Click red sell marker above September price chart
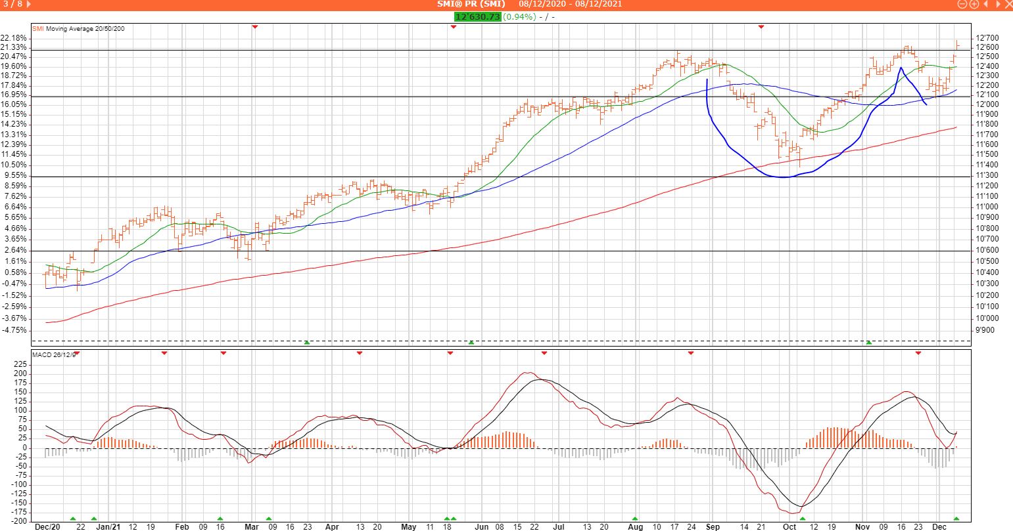 [761, 27]
